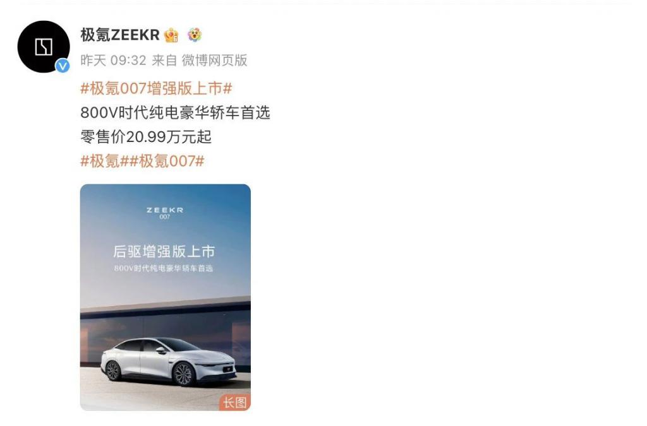Open the 昨天 09:32 post timestamp
The height and width of the screenshot is (426, 647).
coord(114,61)
